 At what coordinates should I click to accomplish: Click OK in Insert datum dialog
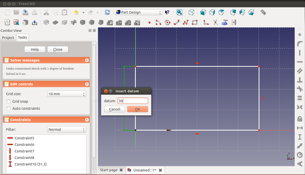click(x=138, y=109)
